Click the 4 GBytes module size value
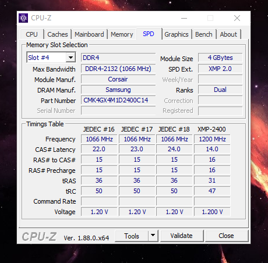This screenshot has height=263, width=268. (220, 58)
